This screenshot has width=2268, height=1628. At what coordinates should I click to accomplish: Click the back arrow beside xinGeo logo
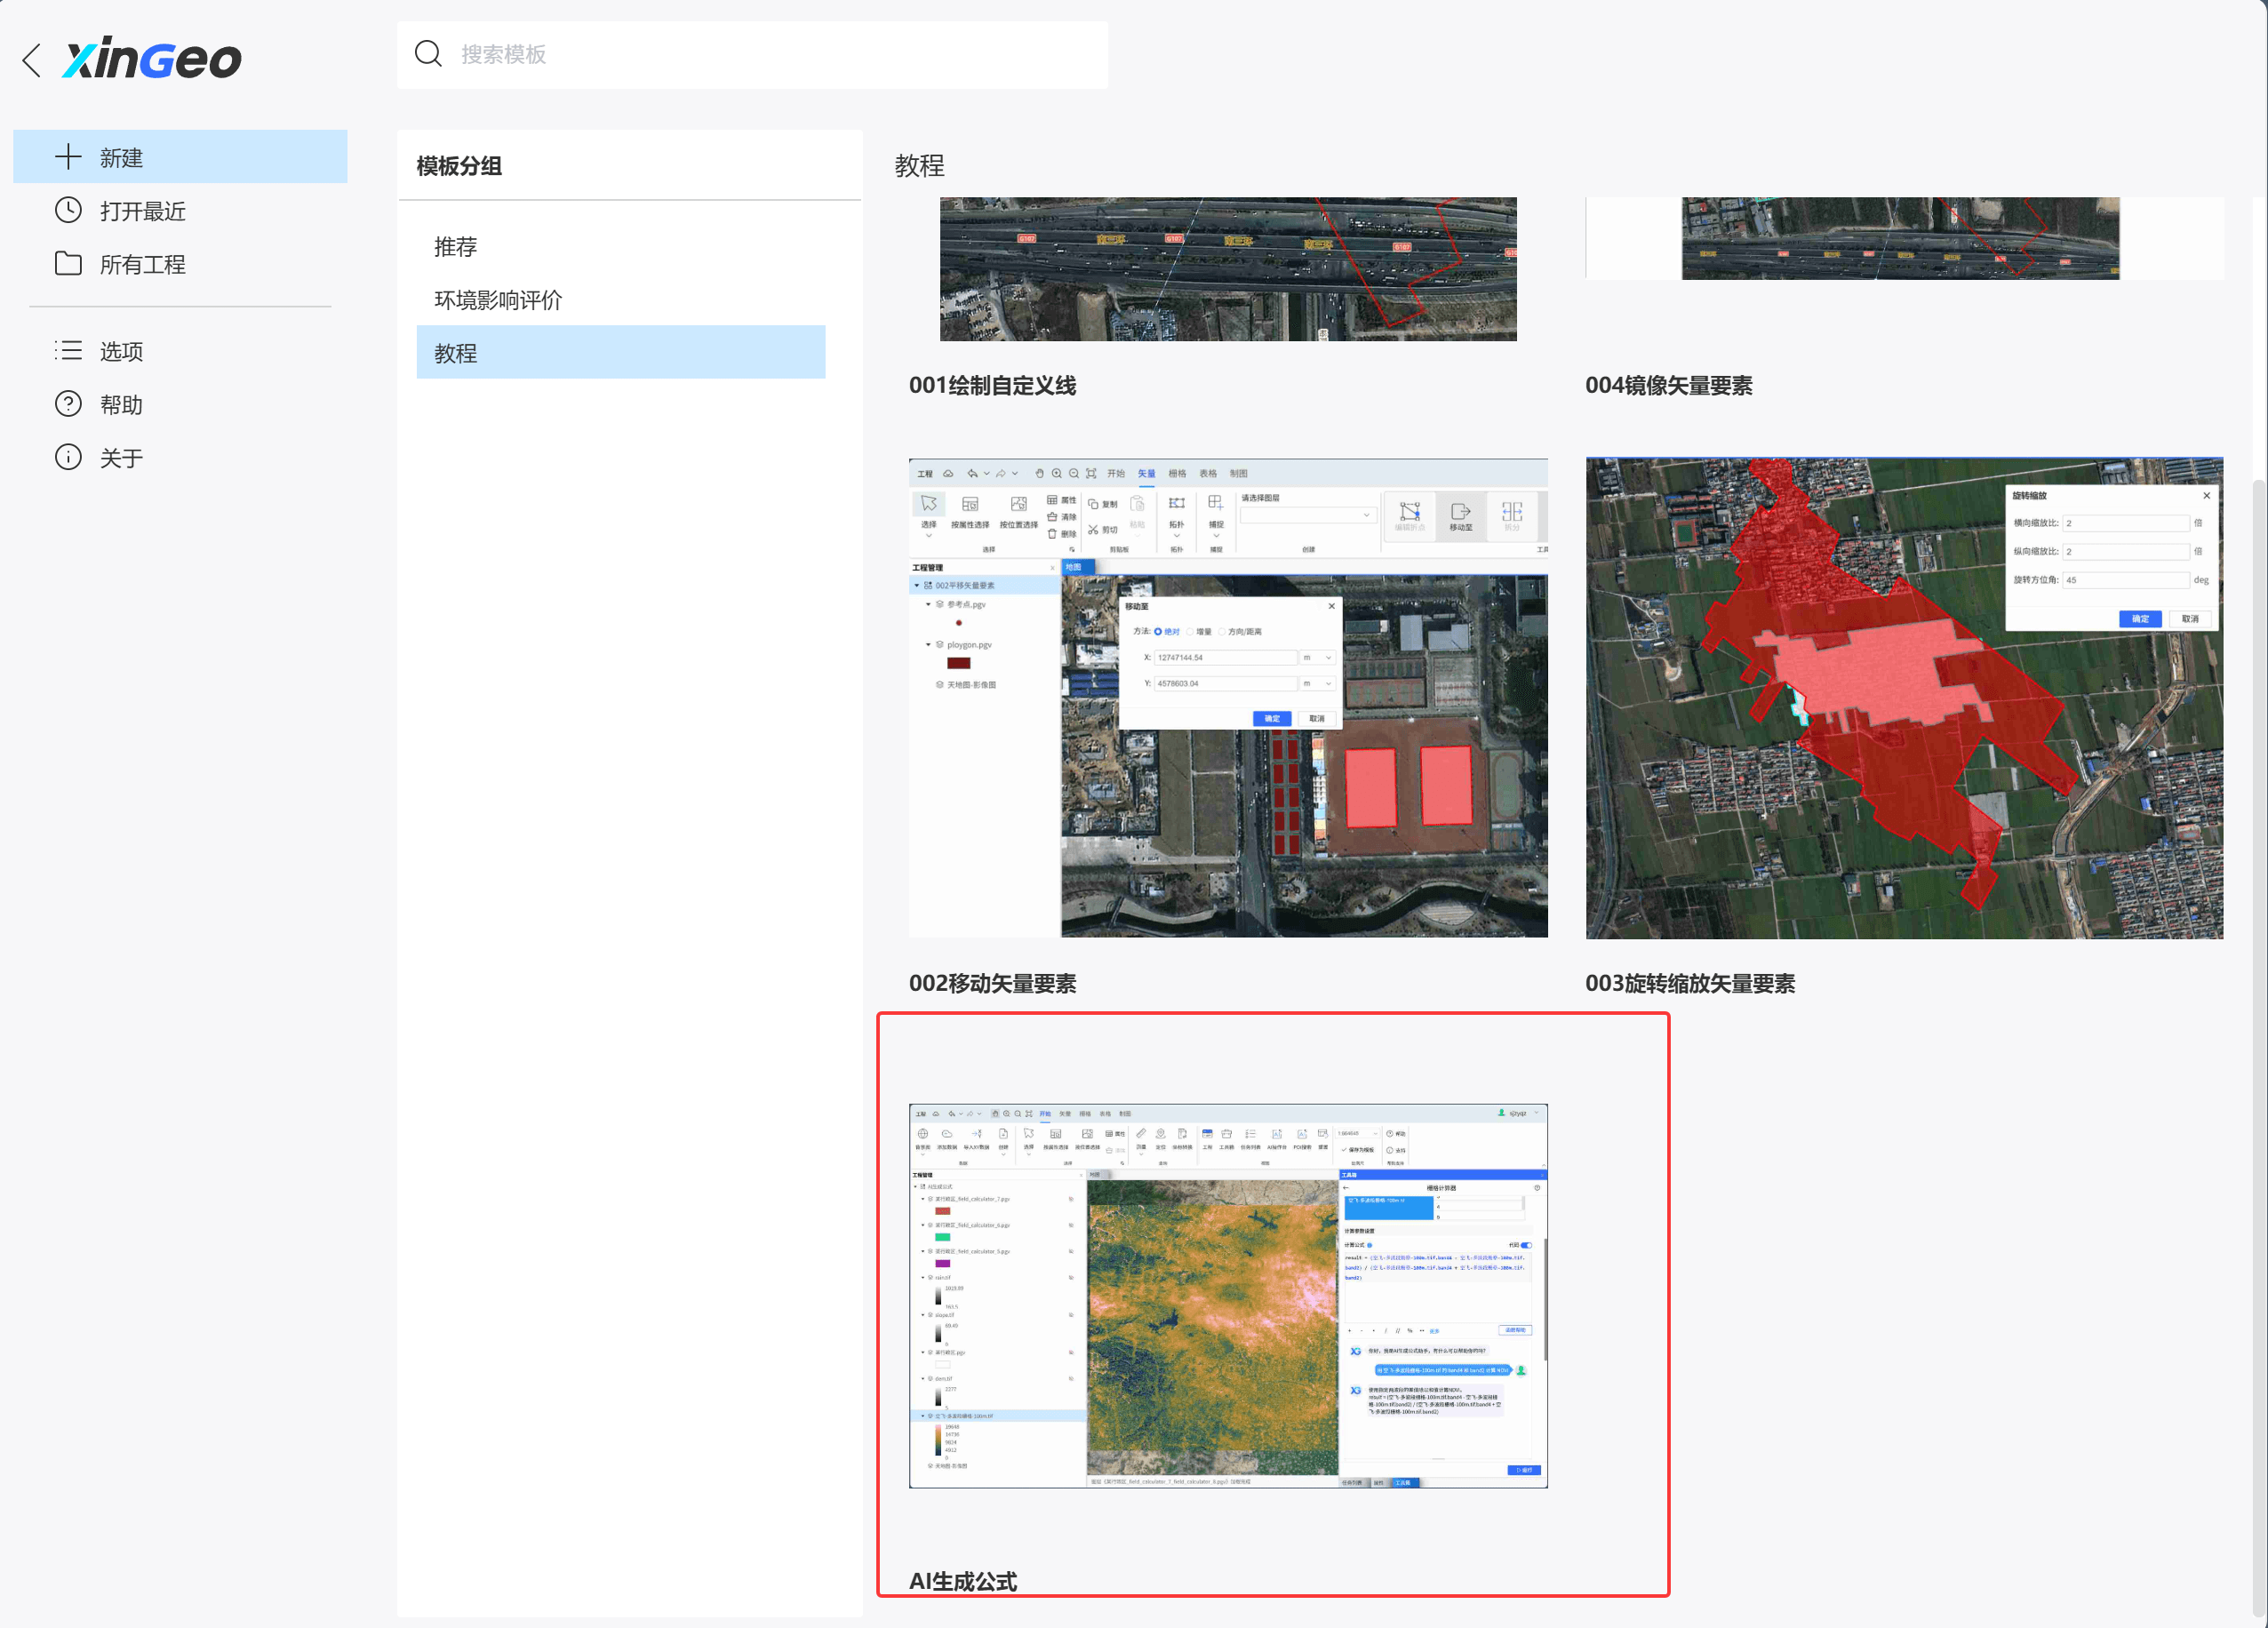coord(32,60)
